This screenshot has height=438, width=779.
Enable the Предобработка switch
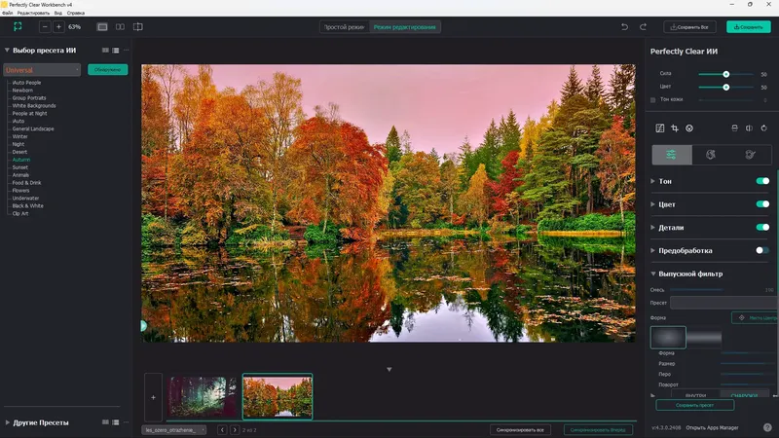click(762, 250)
